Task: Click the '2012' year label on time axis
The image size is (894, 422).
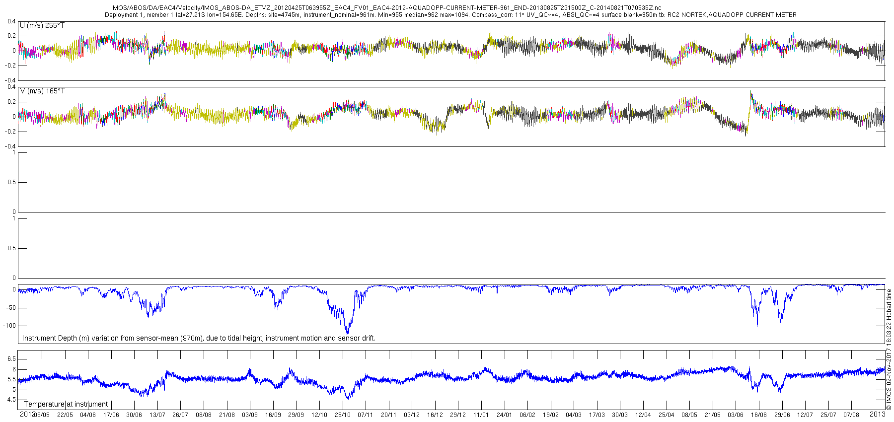Action: click(27, 414)
